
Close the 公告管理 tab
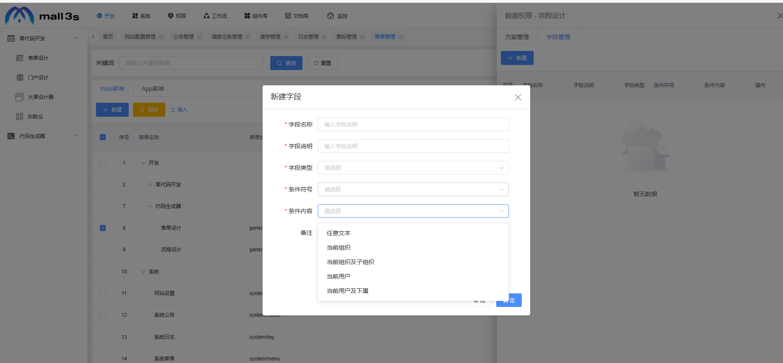click(199, 37)
